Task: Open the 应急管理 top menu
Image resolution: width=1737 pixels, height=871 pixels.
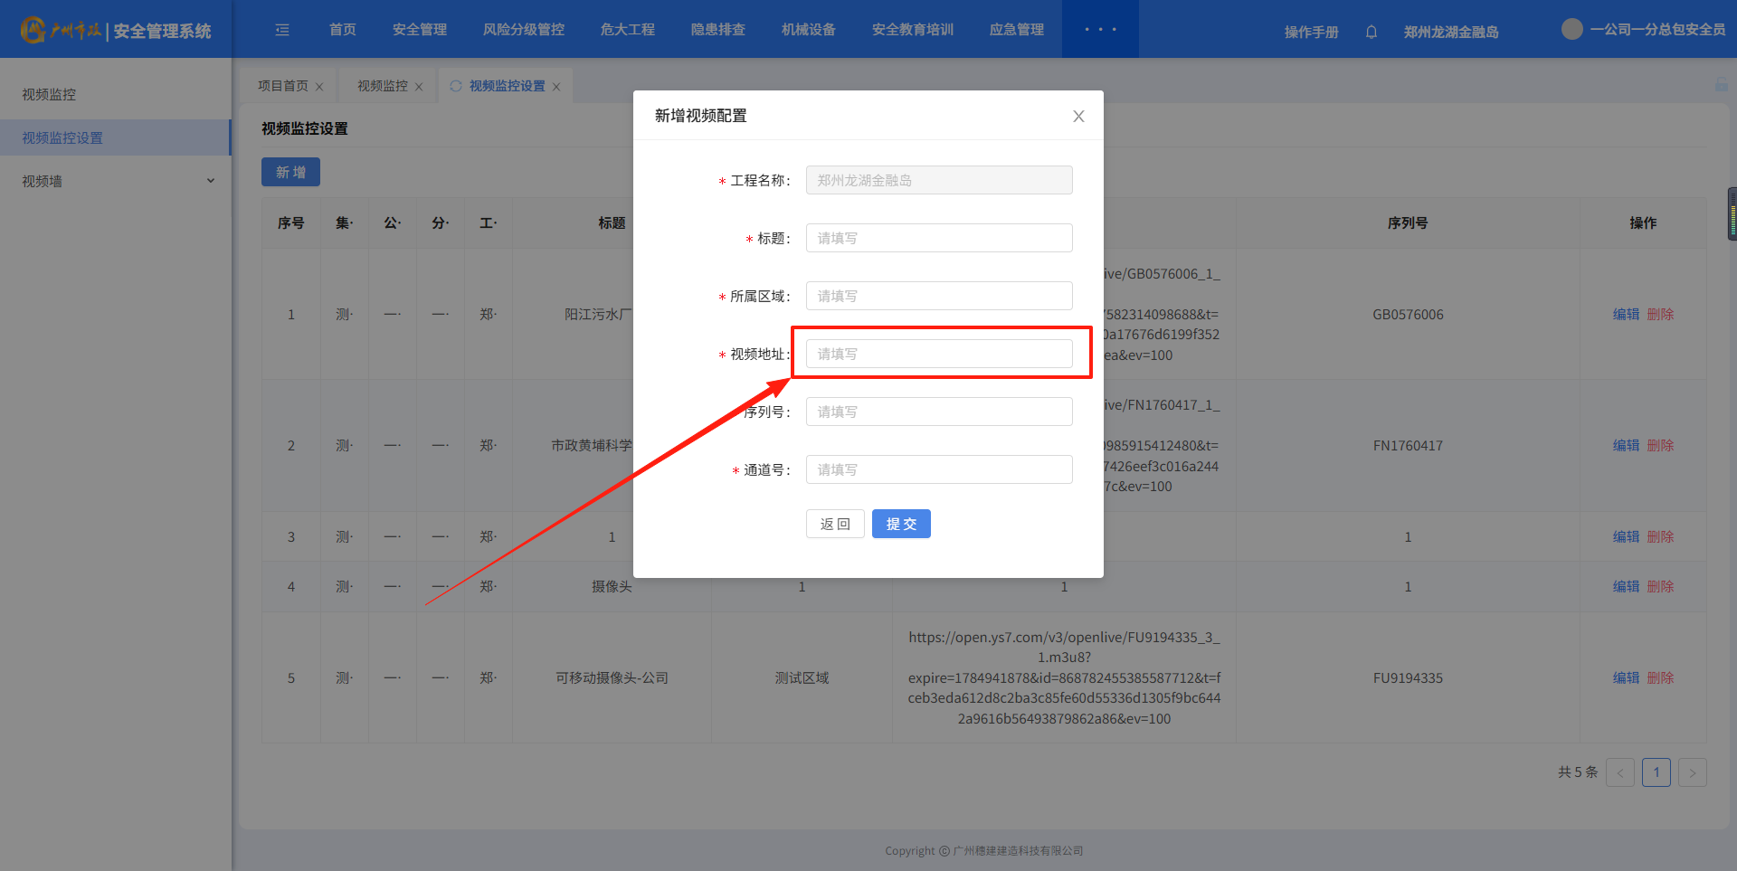Action: [x=1017, y=30]
